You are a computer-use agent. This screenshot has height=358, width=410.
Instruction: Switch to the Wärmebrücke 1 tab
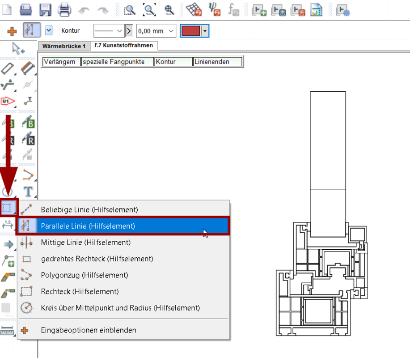tap(64, 46)
